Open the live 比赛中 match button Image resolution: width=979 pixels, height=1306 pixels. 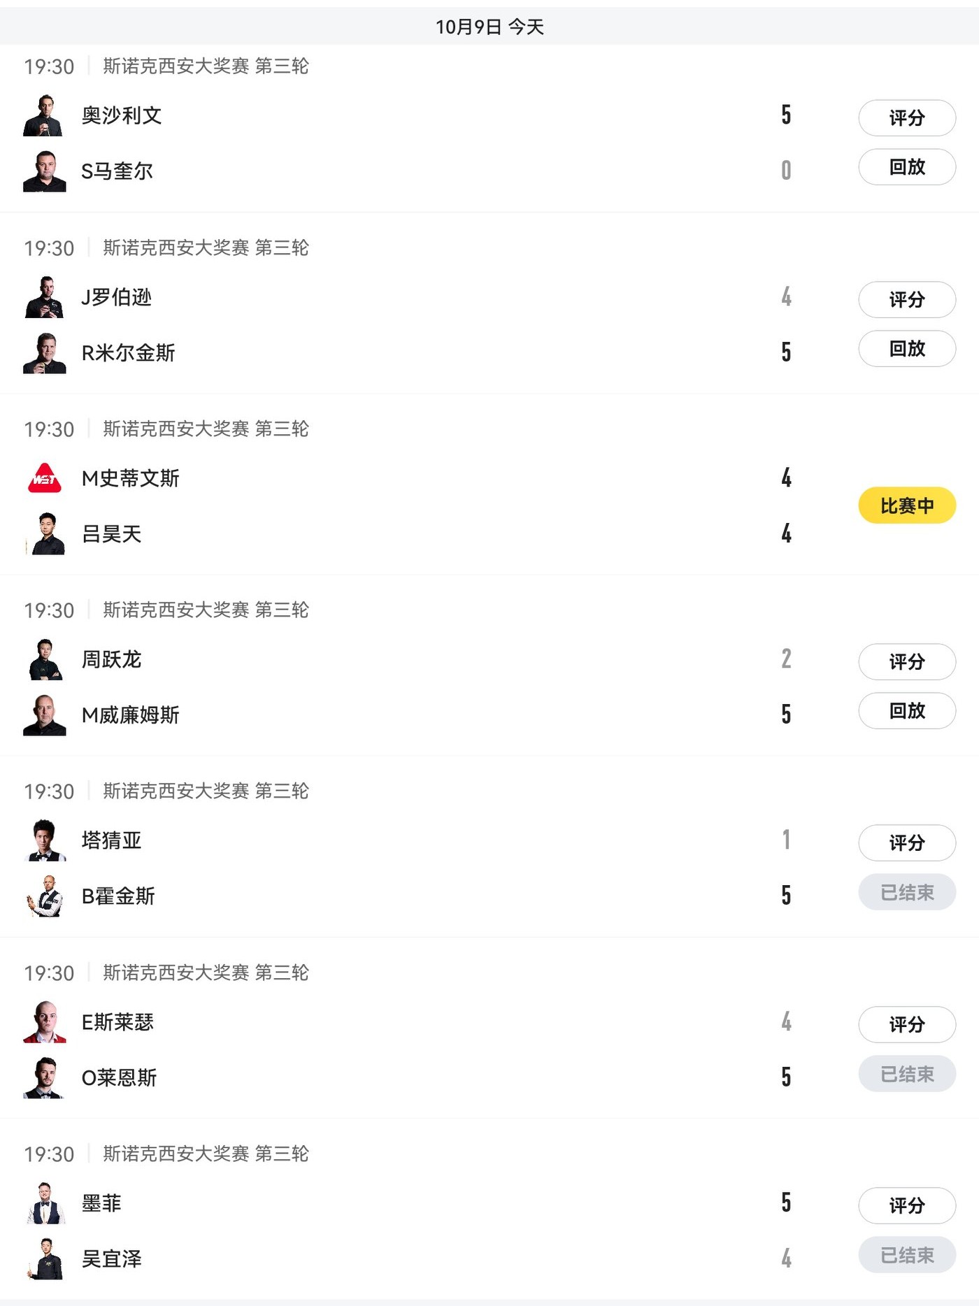pyautogui.click(x=906, y=505)
